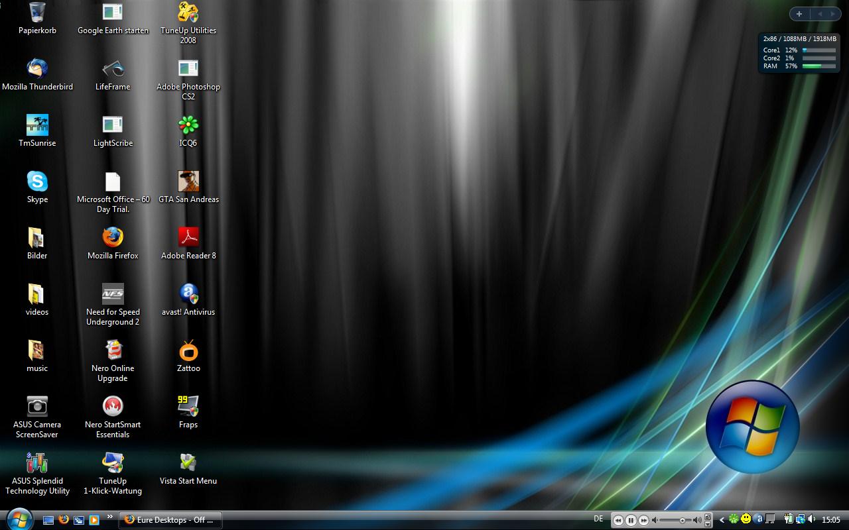Open the ICQ tray icon
Screen dimensions: 849x530
tap(734, 519)
